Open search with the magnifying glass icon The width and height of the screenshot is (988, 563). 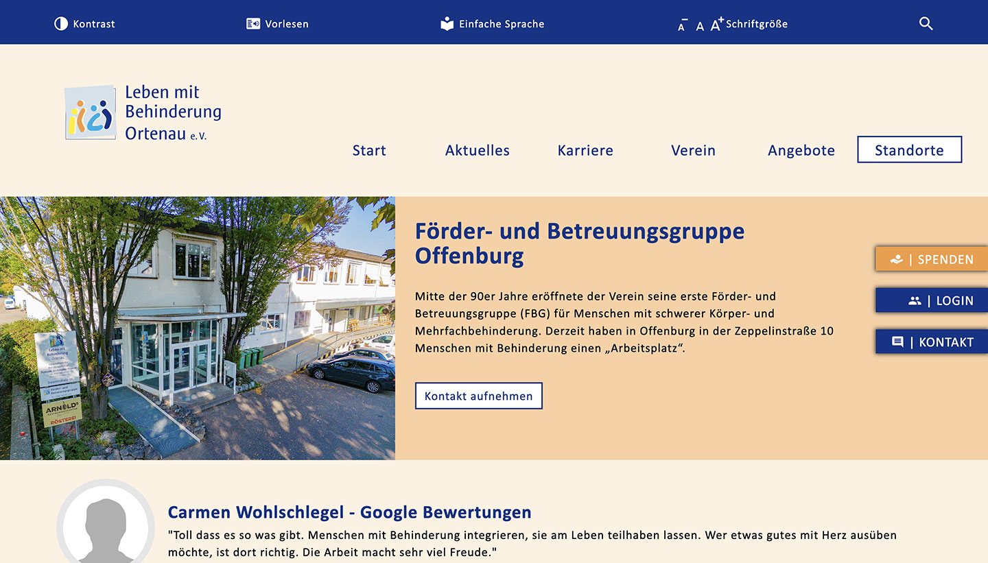pyautogui.click(x=926, y=24)
